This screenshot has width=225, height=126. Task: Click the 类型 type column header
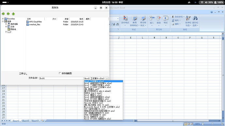[x=63, y=19]
